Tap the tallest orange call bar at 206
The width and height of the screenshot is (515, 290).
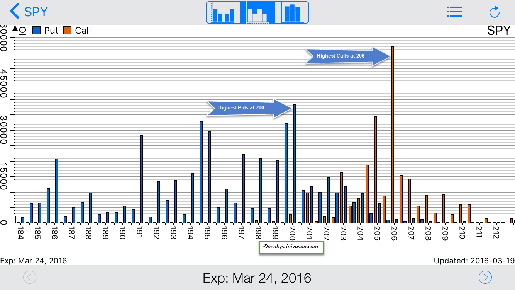pyautogui.click(x=393, y=135)
